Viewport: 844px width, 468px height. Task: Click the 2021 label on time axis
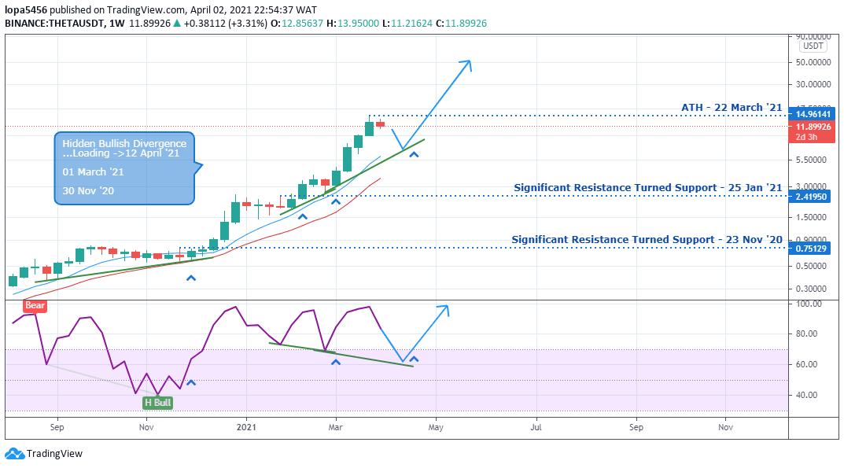coord(246,427)
